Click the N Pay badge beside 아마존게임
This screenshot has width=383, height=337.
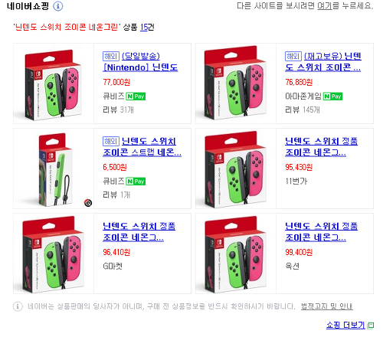coord(332,97)
